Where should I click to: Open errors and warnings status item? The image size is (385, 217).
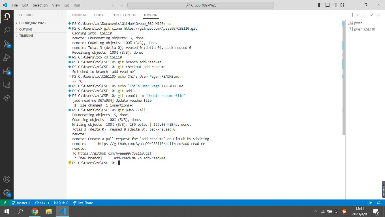(61, 203)
